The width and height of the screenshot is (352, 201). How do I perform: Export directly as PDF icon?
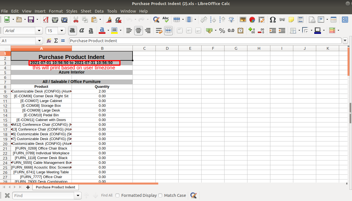(46, 20)
